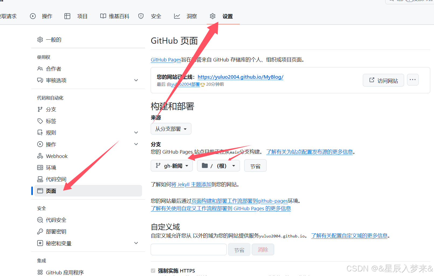Open the gh-新闻 branch selector
Viewport: 434px width, 276px height.
point(171,165)
